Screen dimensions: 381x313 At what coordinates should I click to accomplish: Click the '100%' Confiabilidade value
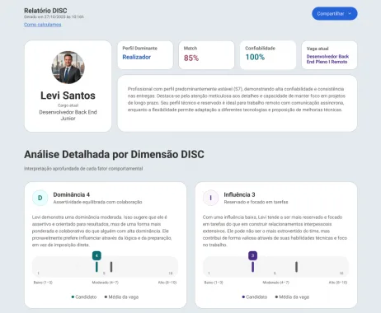click(x=255, y=57)
